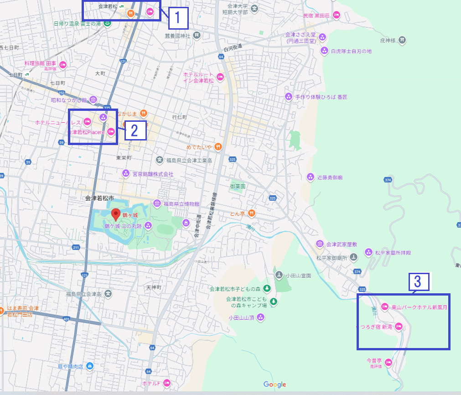Click the hotel marker right of 会津若松 station

(150, 12)
